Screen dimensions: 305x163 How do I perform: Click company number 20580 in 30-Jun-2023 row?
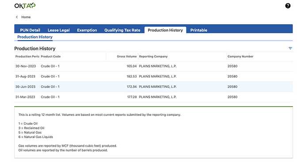(233, 87)
